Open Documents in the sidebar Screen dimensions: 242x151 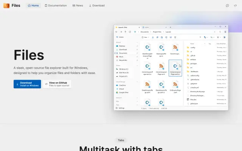(x=127, y=53)
